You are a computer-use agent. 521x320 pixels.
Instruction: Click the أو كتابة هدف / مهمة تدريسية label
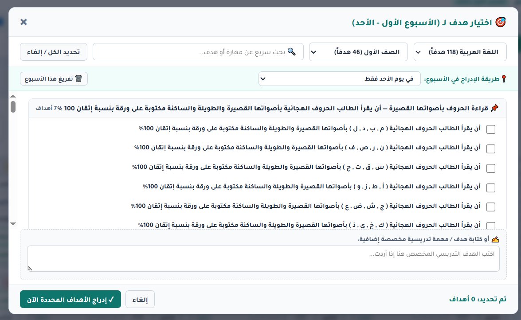[x=423, y=239]
